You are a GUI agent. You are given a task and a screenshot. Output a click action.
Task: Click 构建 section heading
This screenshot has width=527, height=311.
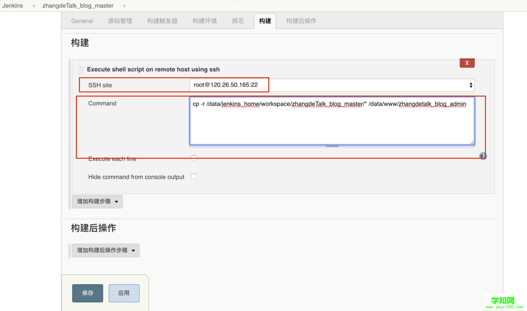click(80, 43)
